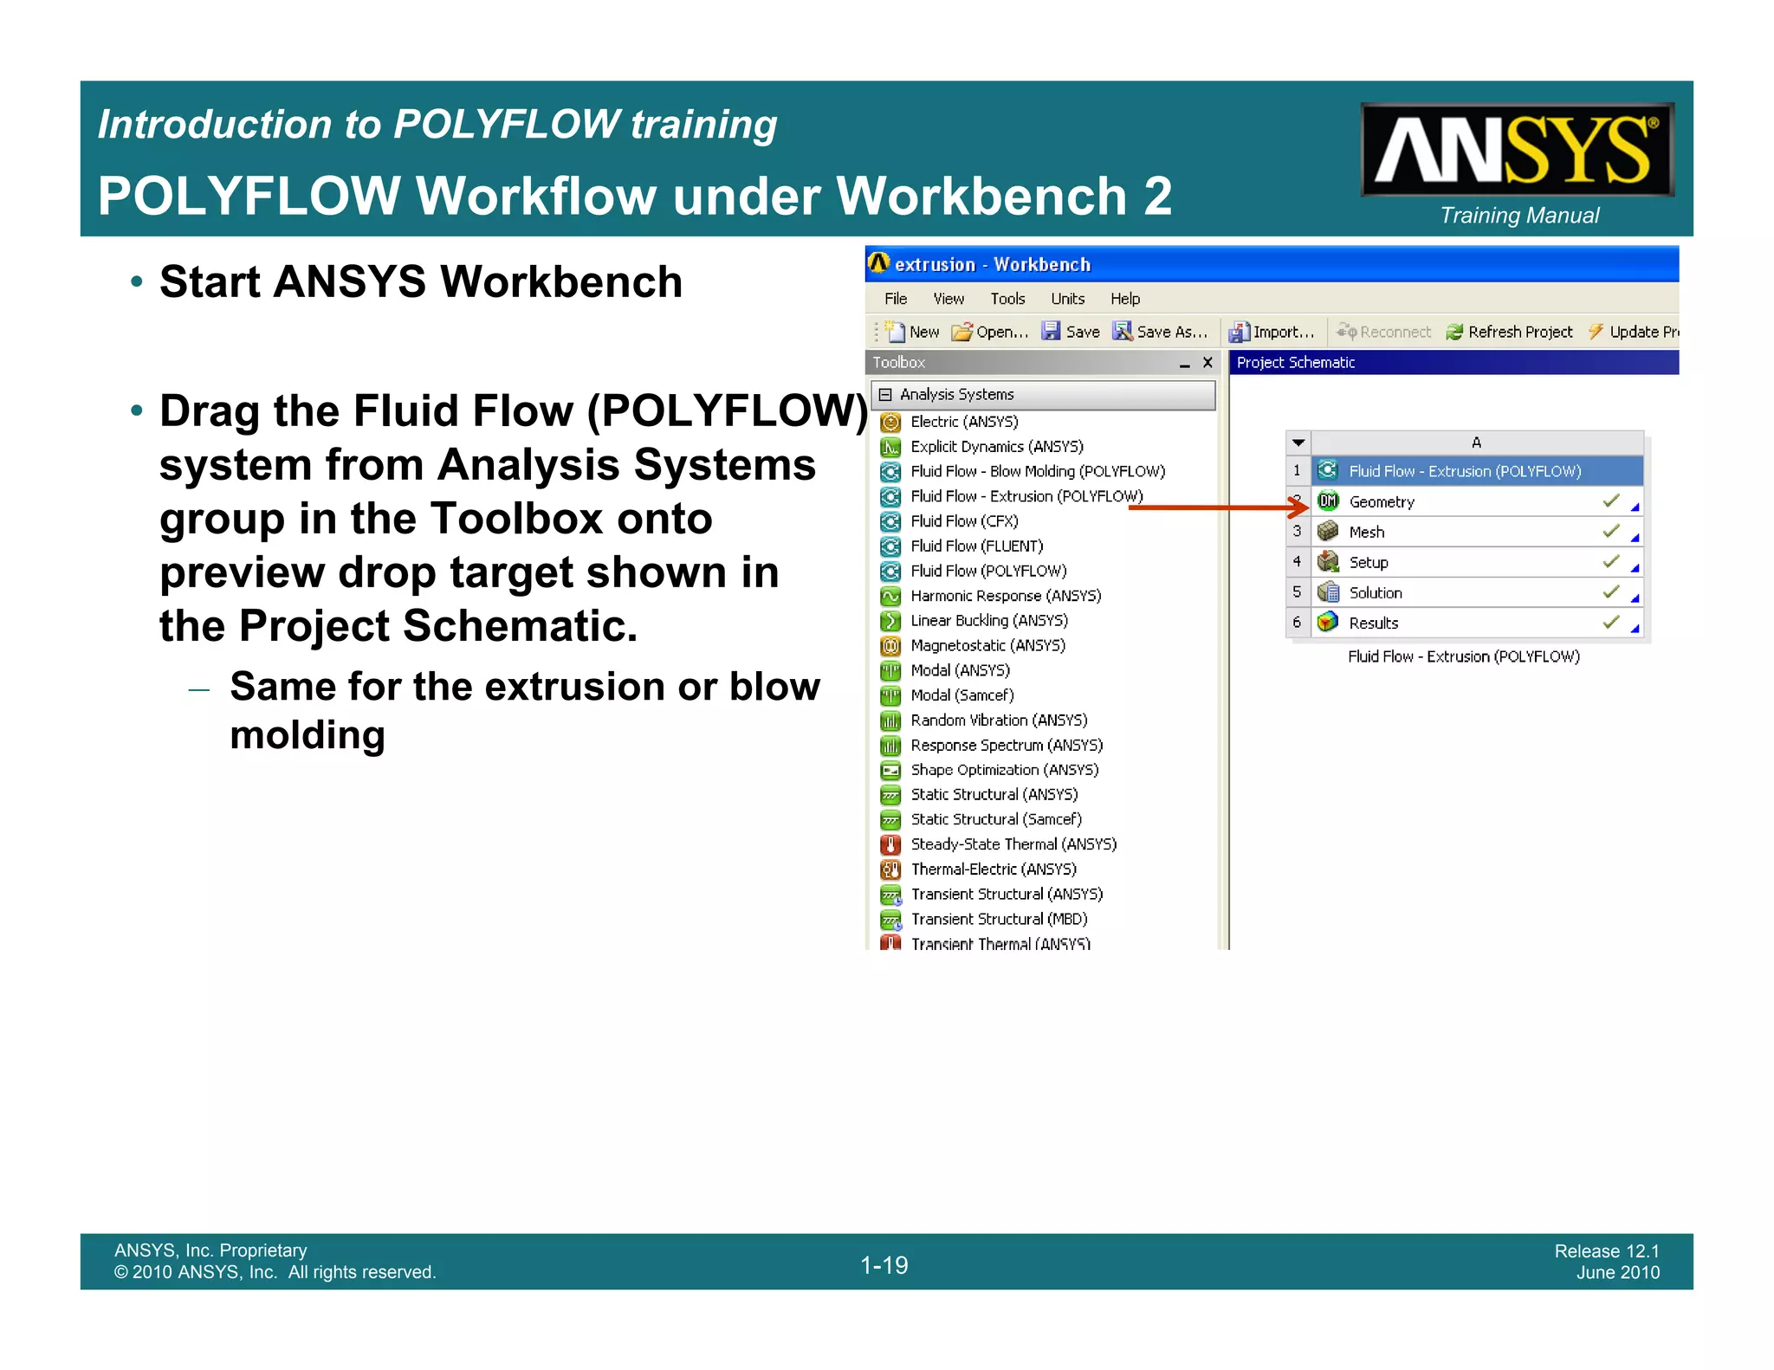Click the Save disk icon
1774x1370 pixels.
(x=1051, y=331)
